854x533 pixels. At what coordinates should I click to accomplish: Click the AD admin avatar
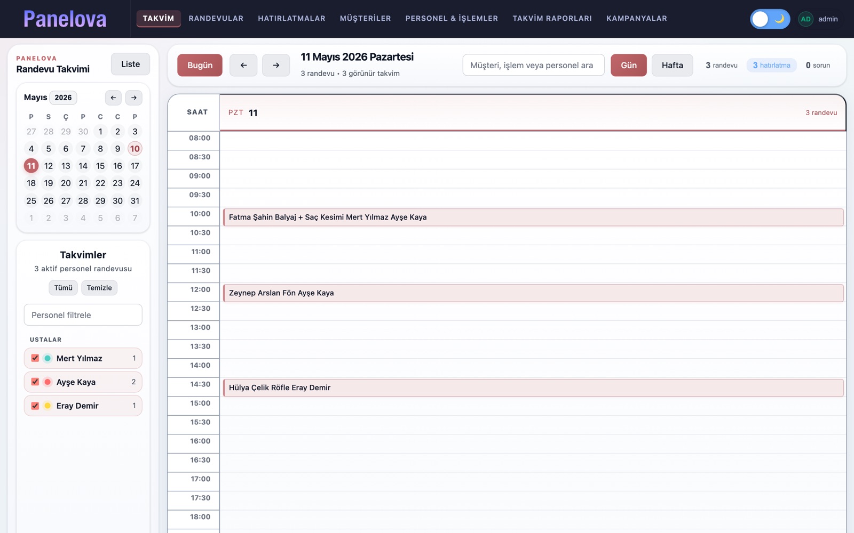[x=805, y=19]
